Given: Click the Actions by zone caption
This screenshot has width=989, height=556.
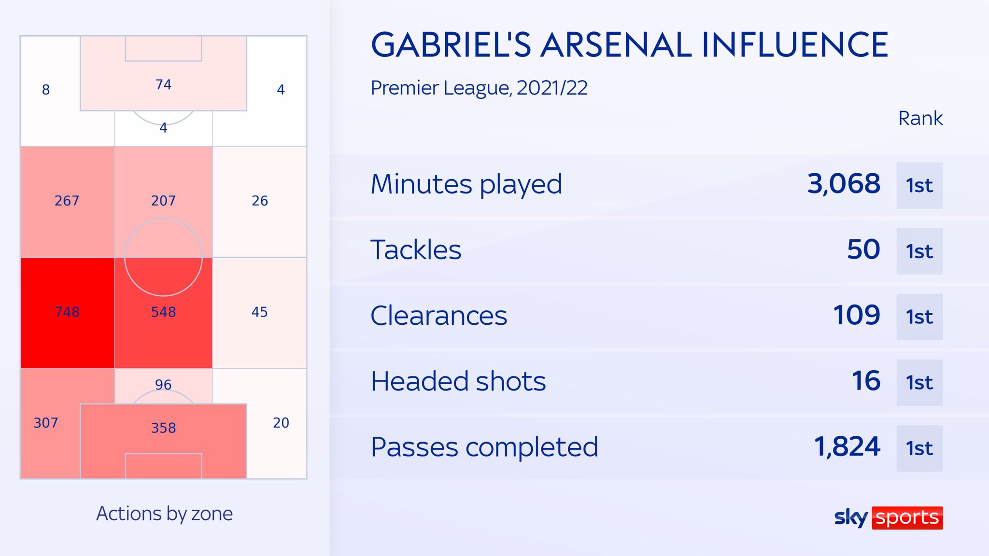Looking at the screenshot, I should pos(164,514).
